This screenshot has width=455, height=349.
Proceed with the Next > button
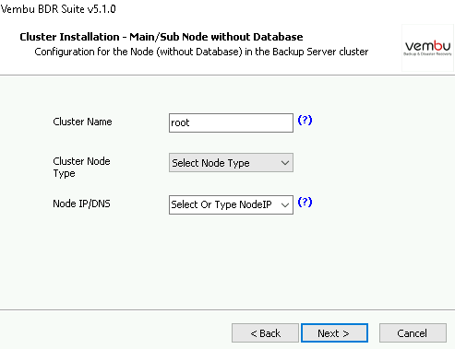pos(334,333)
